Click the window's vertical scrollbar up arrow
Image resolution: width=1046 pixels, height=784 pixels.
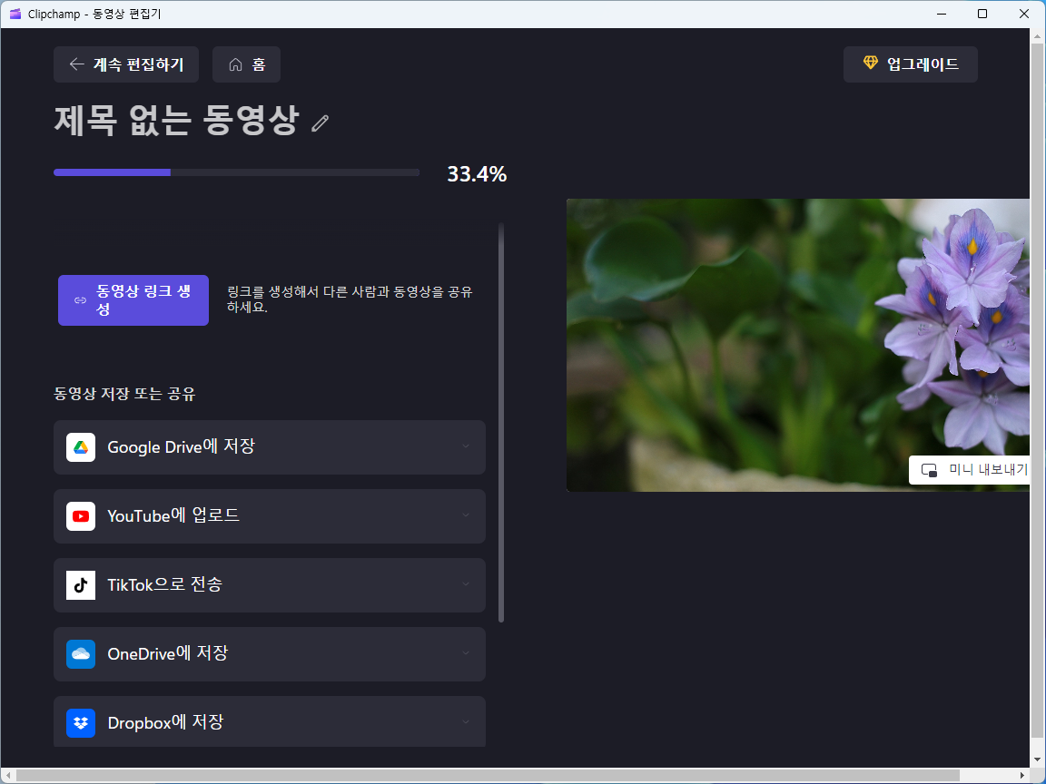coord(1037,36)
